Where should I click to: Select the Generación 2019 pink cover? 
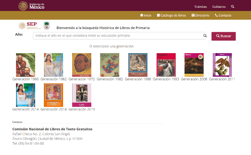click(82, 95)
